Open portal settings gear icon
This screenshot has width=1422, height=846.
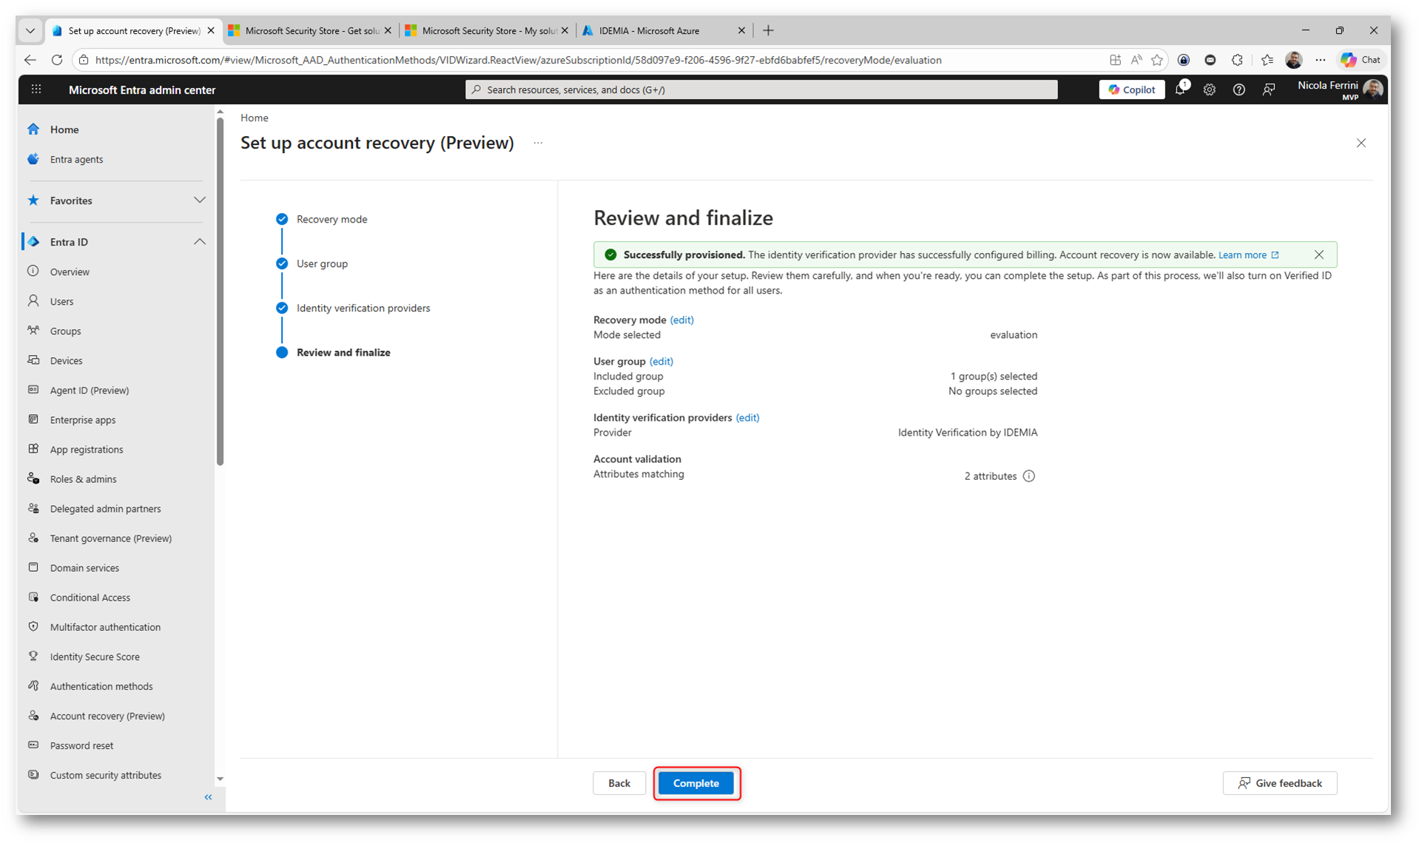(1209, 89)
